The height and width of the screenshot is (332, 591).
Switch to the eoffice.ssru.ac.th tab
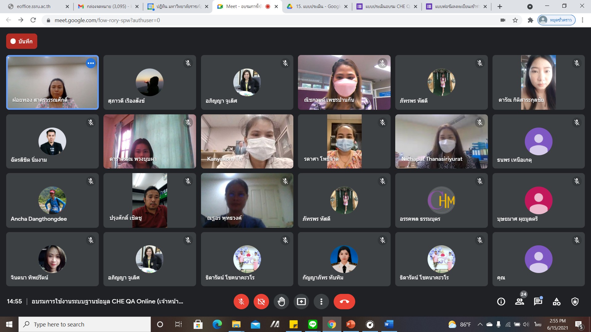[x=34, y=6]
